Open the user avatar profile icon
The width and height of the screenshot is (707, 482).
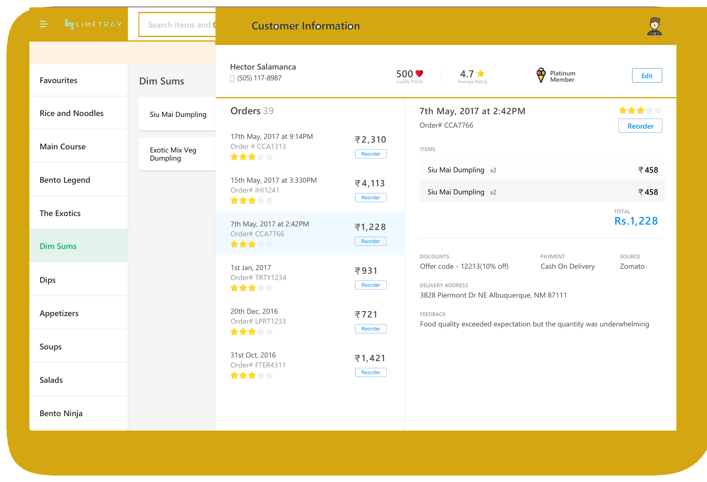tap(654, 27)
